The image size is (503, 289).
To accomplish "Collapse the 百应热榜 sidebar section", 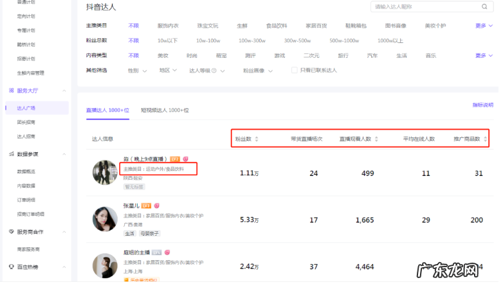I will pos(64,267).
